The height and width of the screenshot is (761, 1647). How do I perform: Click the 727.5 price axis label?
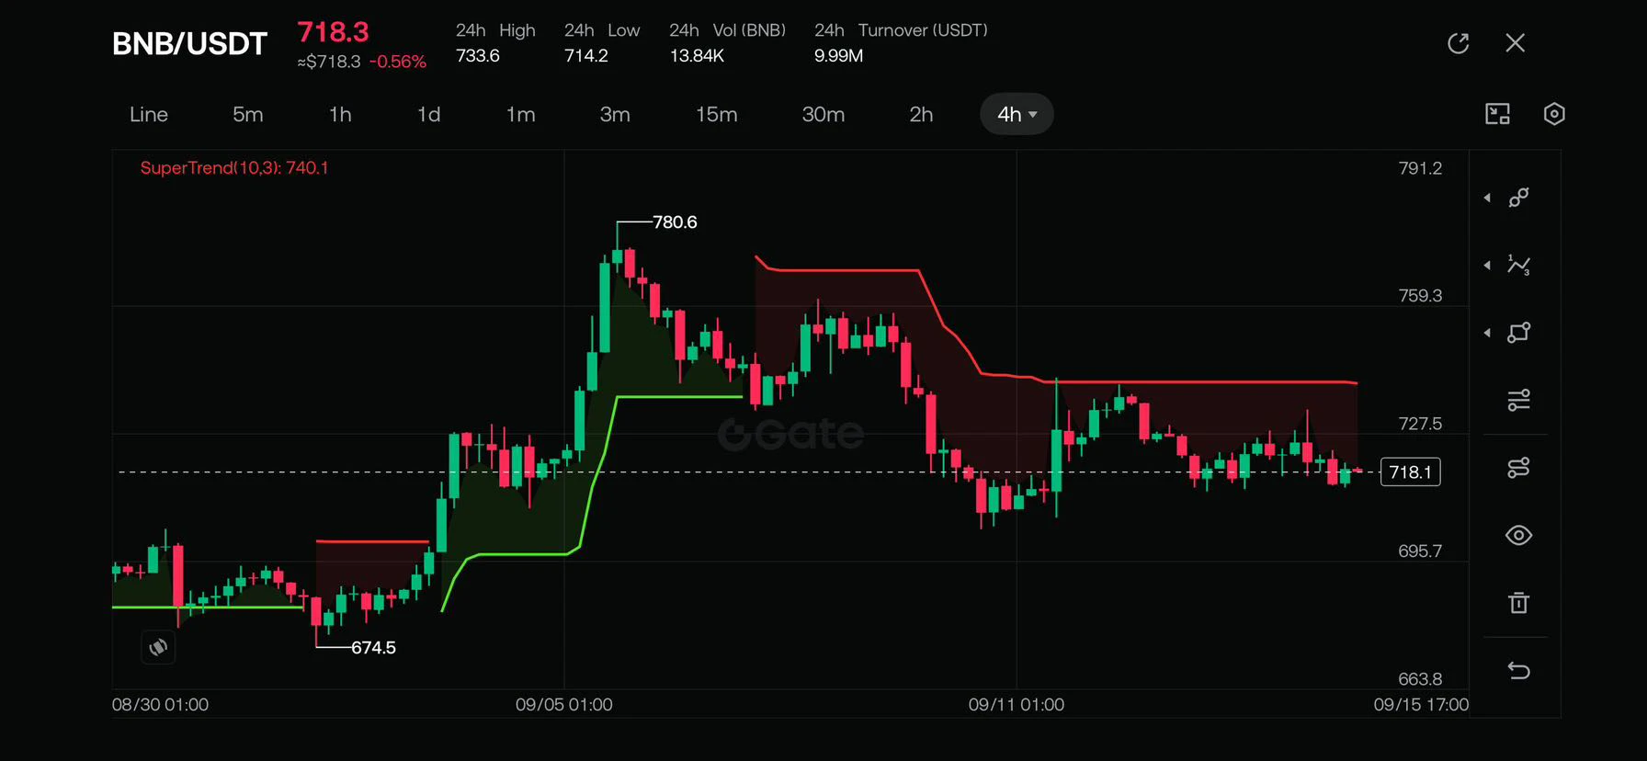tap(1420, 424)
